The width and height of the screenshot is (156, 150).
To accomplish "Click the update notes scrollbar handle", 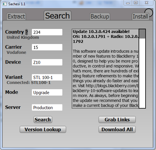I will [142, 34].
